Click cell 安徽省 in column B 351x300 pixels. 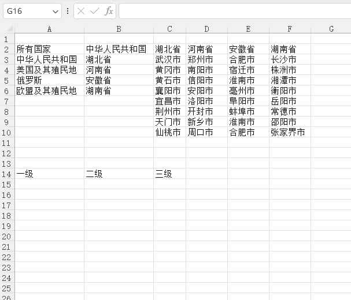(119, 80)
